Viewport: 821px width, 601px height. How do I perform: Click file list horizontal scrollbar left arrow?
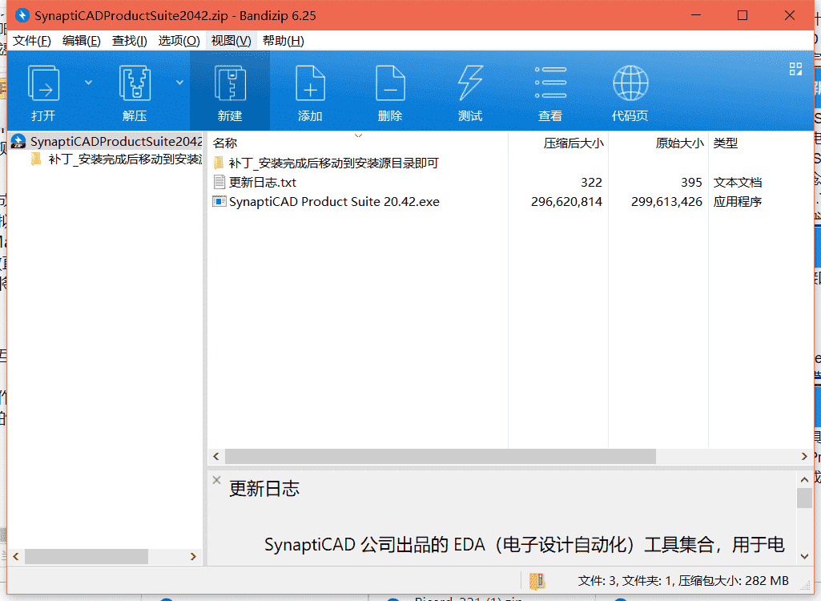[216, 457]
